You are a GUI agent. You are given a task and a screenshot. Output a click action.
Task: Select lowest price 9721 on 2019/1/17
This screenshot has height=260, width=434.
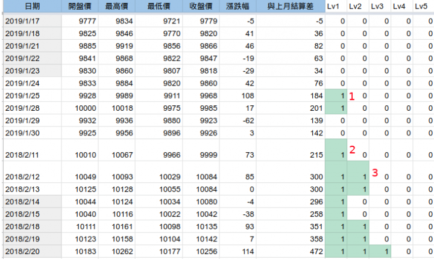pos(159,21)
